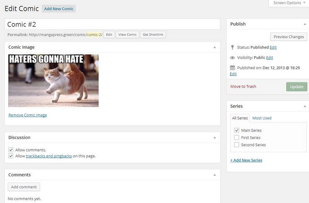Edit the Public visibility setting

(x=270, y=58)
